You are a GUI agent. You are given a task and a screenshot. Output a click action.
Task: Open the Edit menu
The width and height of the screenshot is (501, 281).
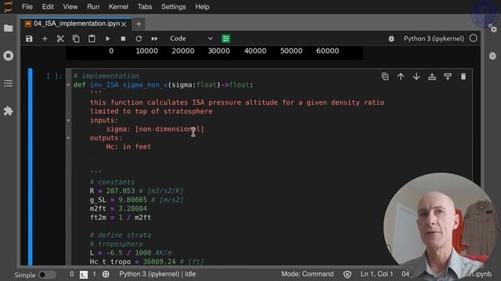click(48, 7)
